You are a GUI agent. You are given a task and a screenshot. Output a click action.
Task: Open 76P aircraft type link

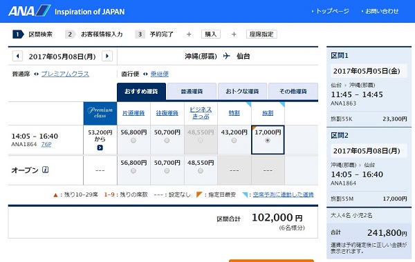point(46,144)
